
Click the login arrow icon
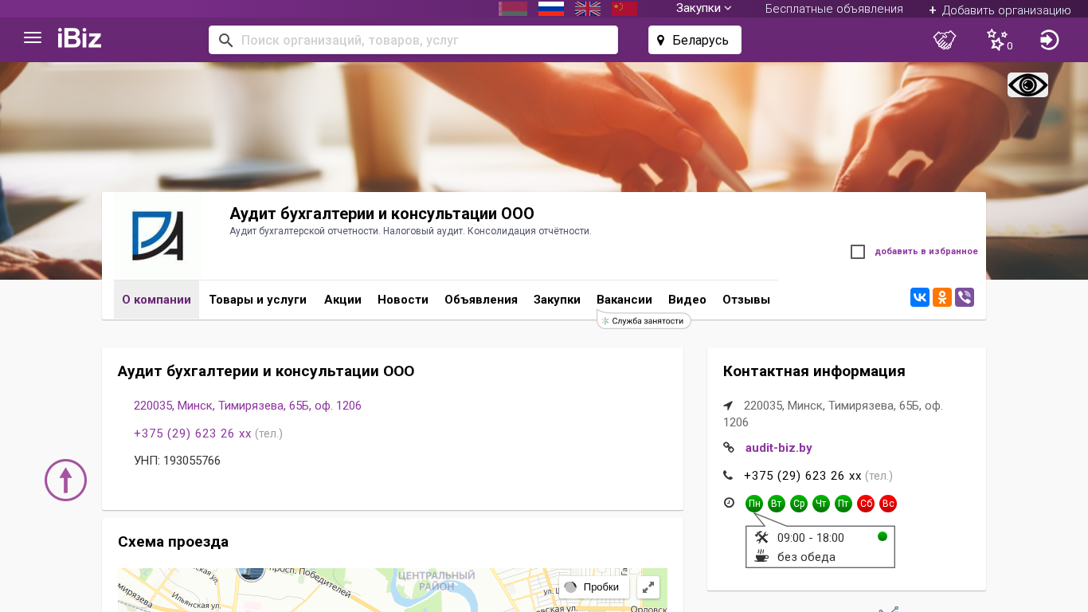pyautogui.click(x=1049, y=40)
